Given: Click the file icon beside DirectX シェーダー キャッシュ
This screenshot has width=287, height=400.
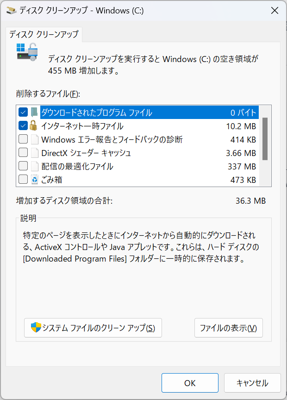Looking at the screenshot, I should click(x=34, y=153).
